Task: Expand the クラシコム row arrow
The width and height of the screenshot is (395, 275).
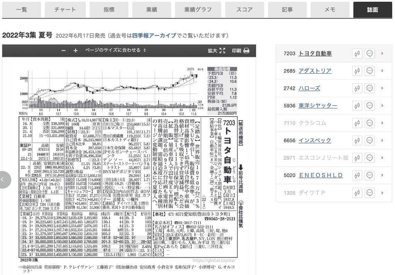Action: tap(382, 123)
